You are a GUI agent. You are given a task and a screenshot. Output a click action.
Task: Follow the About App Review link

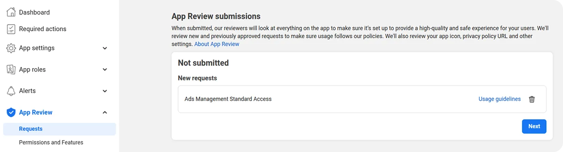click(x=217, y=44)
